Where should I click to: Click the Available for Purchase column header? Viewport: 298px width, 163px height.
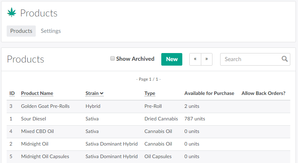(x=209, y=93)
